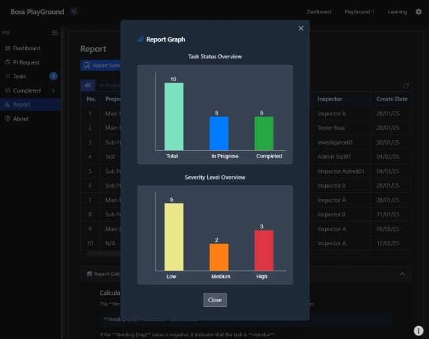Click the green Completed bar in chart
The width and height of the screenshot is (429, 339).
263,133
